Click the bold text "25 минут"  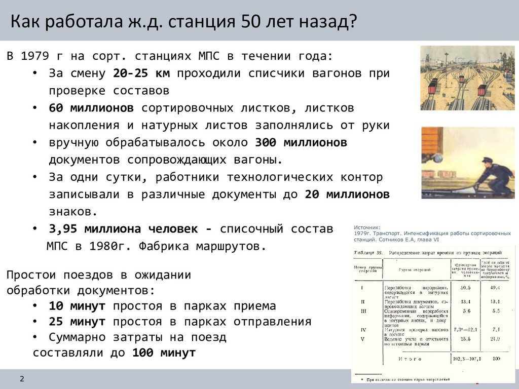(x=77, y=322)
